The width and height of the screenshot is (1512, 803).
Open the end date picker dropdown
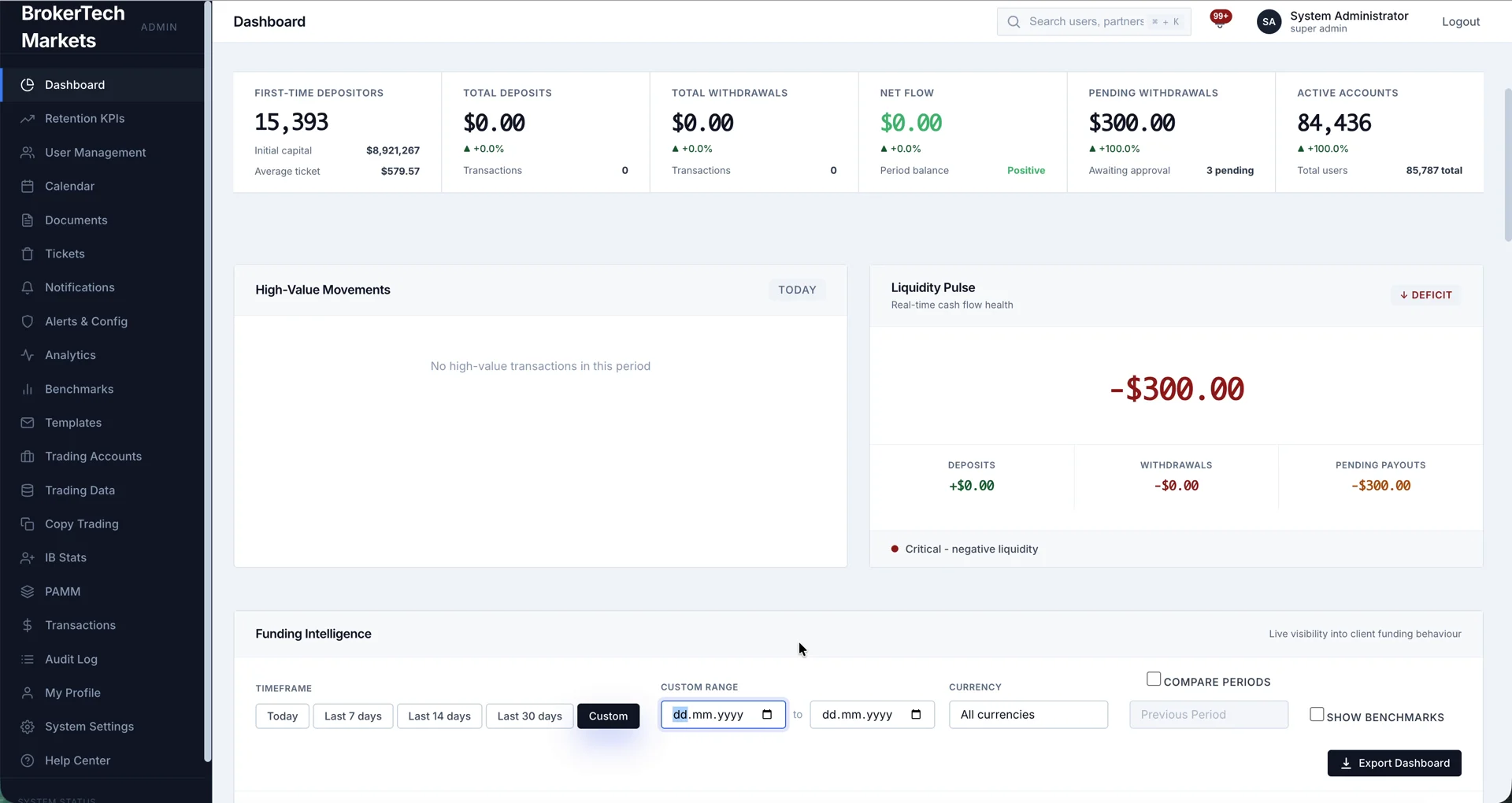pos(916,715)
